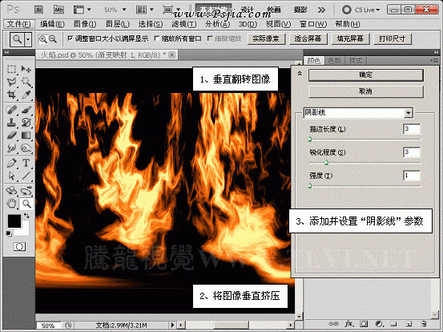Launch Adobe Bridge with Br icon
The width and height of the screenshot is (443, 332).
(x=38, y=10)
